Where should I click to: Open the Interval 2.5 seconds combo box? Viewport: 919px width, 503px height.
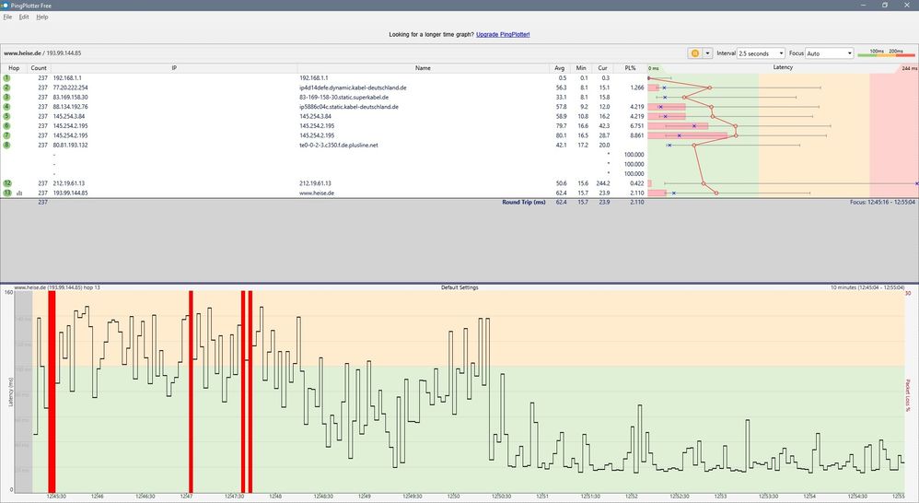[761, 53]
